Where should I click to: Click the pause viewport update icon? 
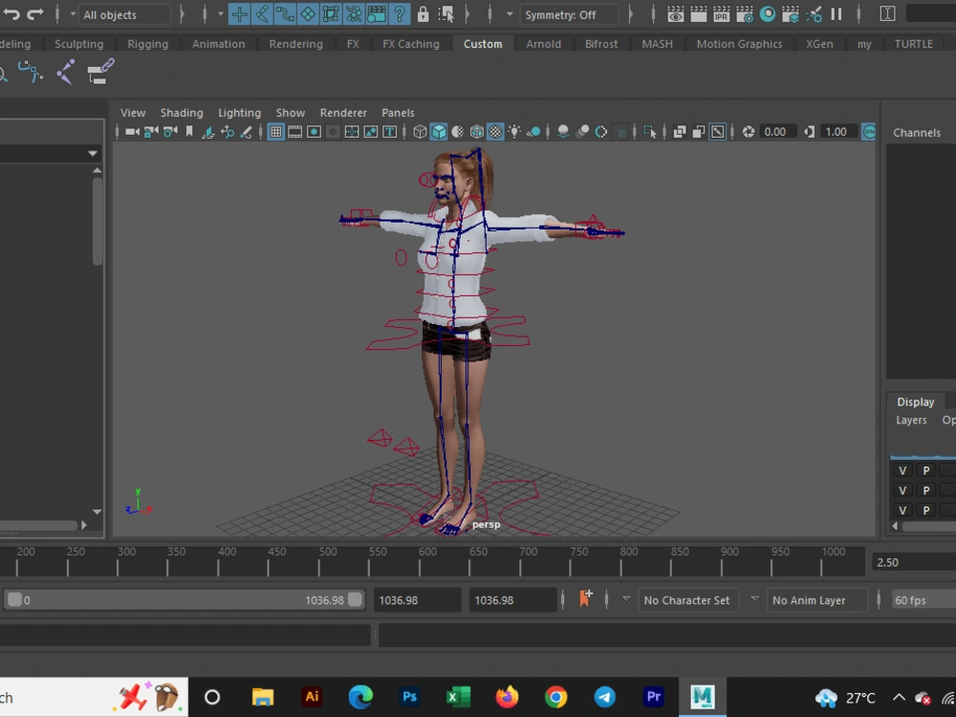pos(836,14)
